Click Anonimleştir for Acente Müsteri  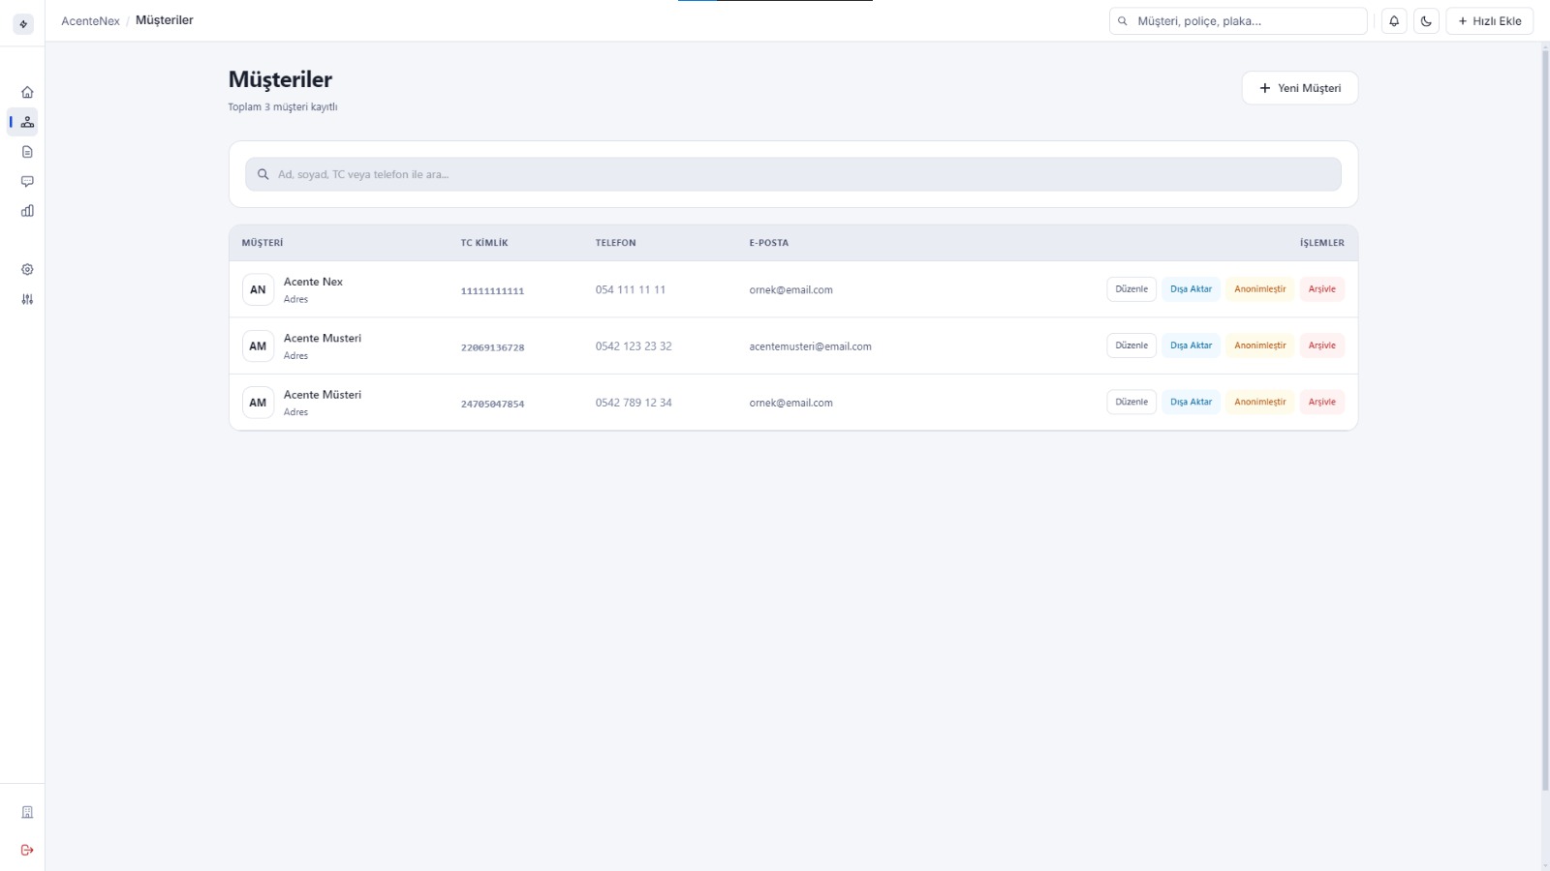pos(1259,402)
